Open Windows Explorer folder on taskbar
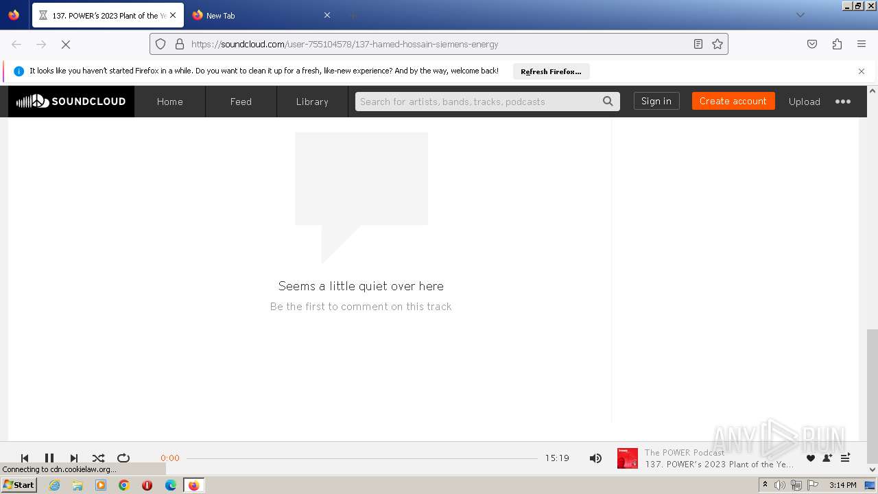The width and height of the screenshot is (878, 494). point(78,485)
